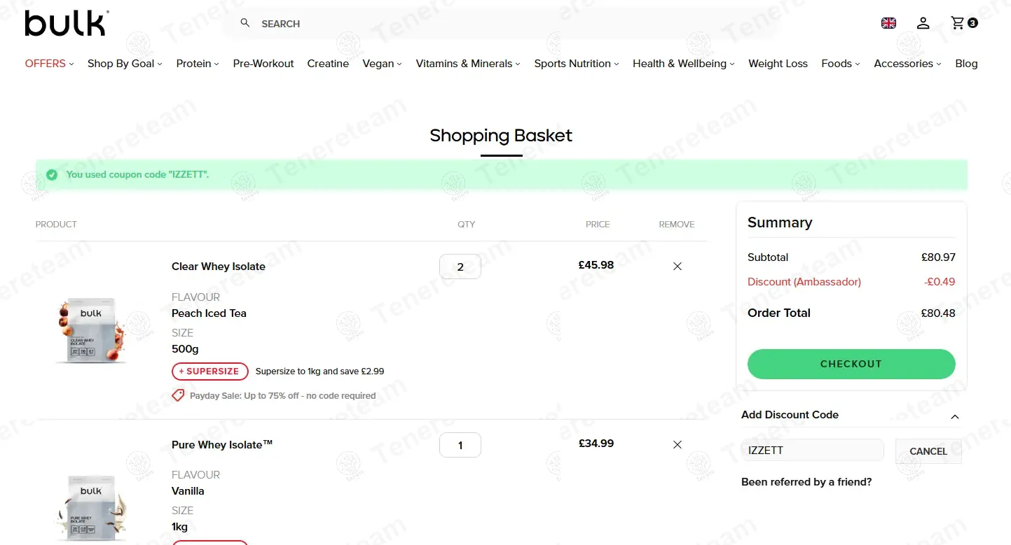Open the Vitamins & Minerals dropdown
This screenshot has height=545, width=1011.
467,64
